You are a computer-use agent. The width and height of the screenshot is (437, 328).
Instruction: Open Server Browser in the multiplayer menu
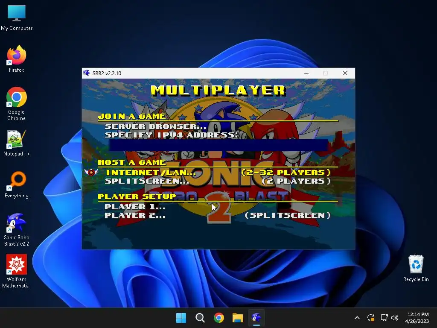pos(155,126)
